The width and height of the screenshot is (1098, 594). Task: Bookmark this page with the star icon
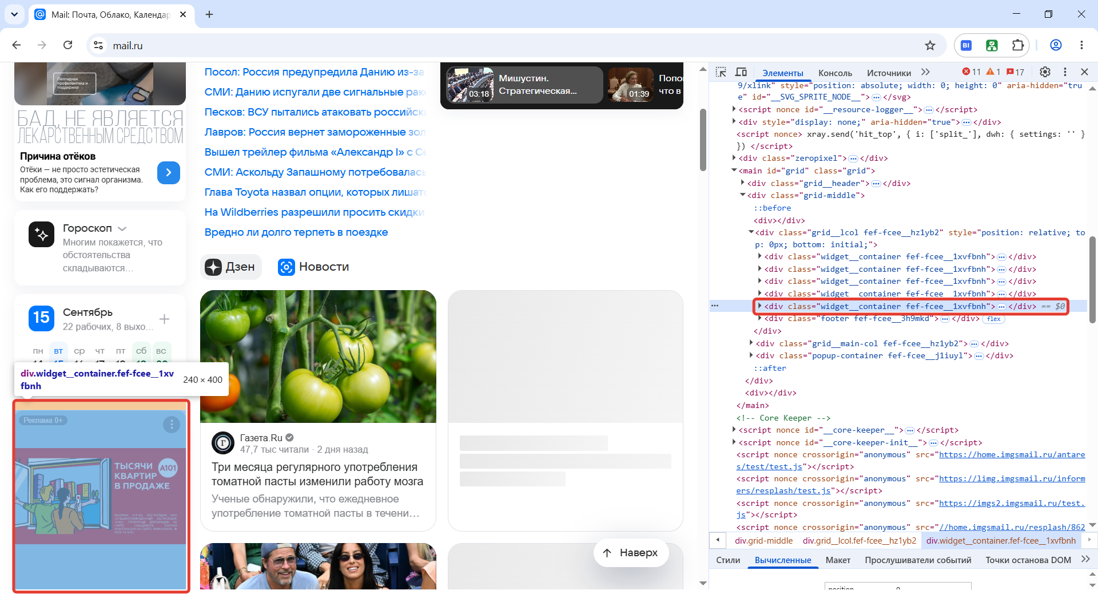click(x=930, y=45)
